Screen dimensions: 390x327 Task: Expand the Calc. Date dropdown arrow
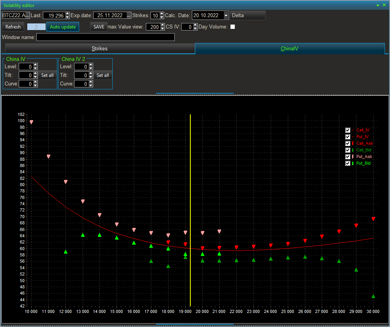click(226, 16)
